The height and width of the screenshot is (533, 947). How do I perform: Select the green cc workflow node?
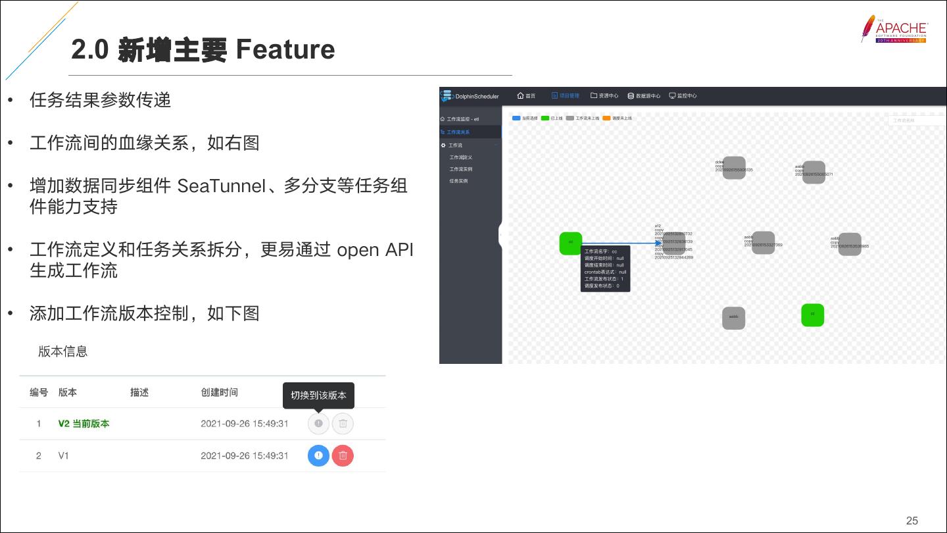[571, 243]
